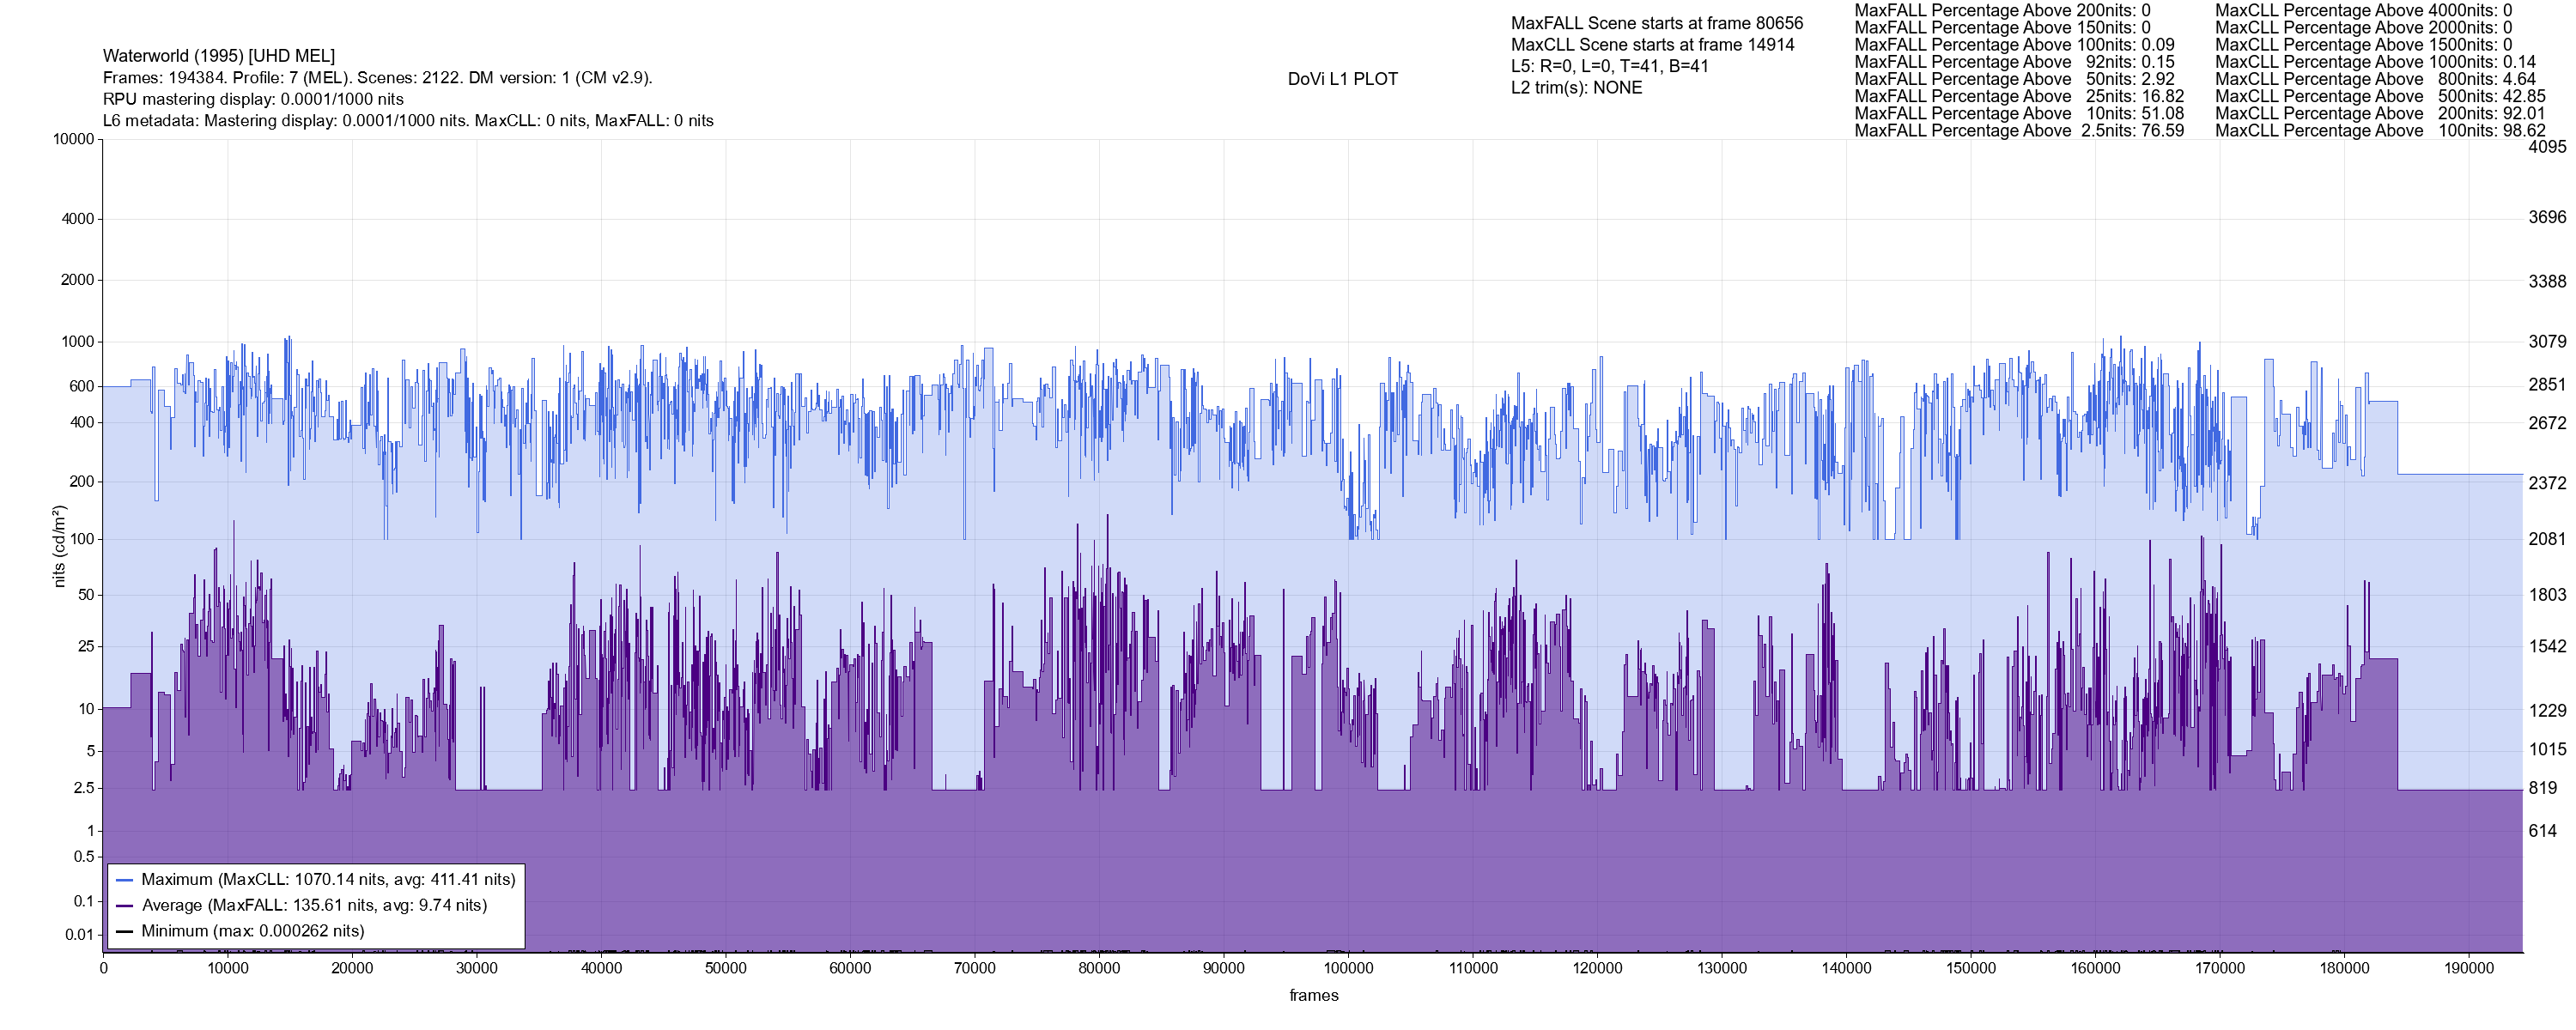
Task: Click the Waterworld (1995) [UHD MEL] heading
Action: tap(219, 56)
